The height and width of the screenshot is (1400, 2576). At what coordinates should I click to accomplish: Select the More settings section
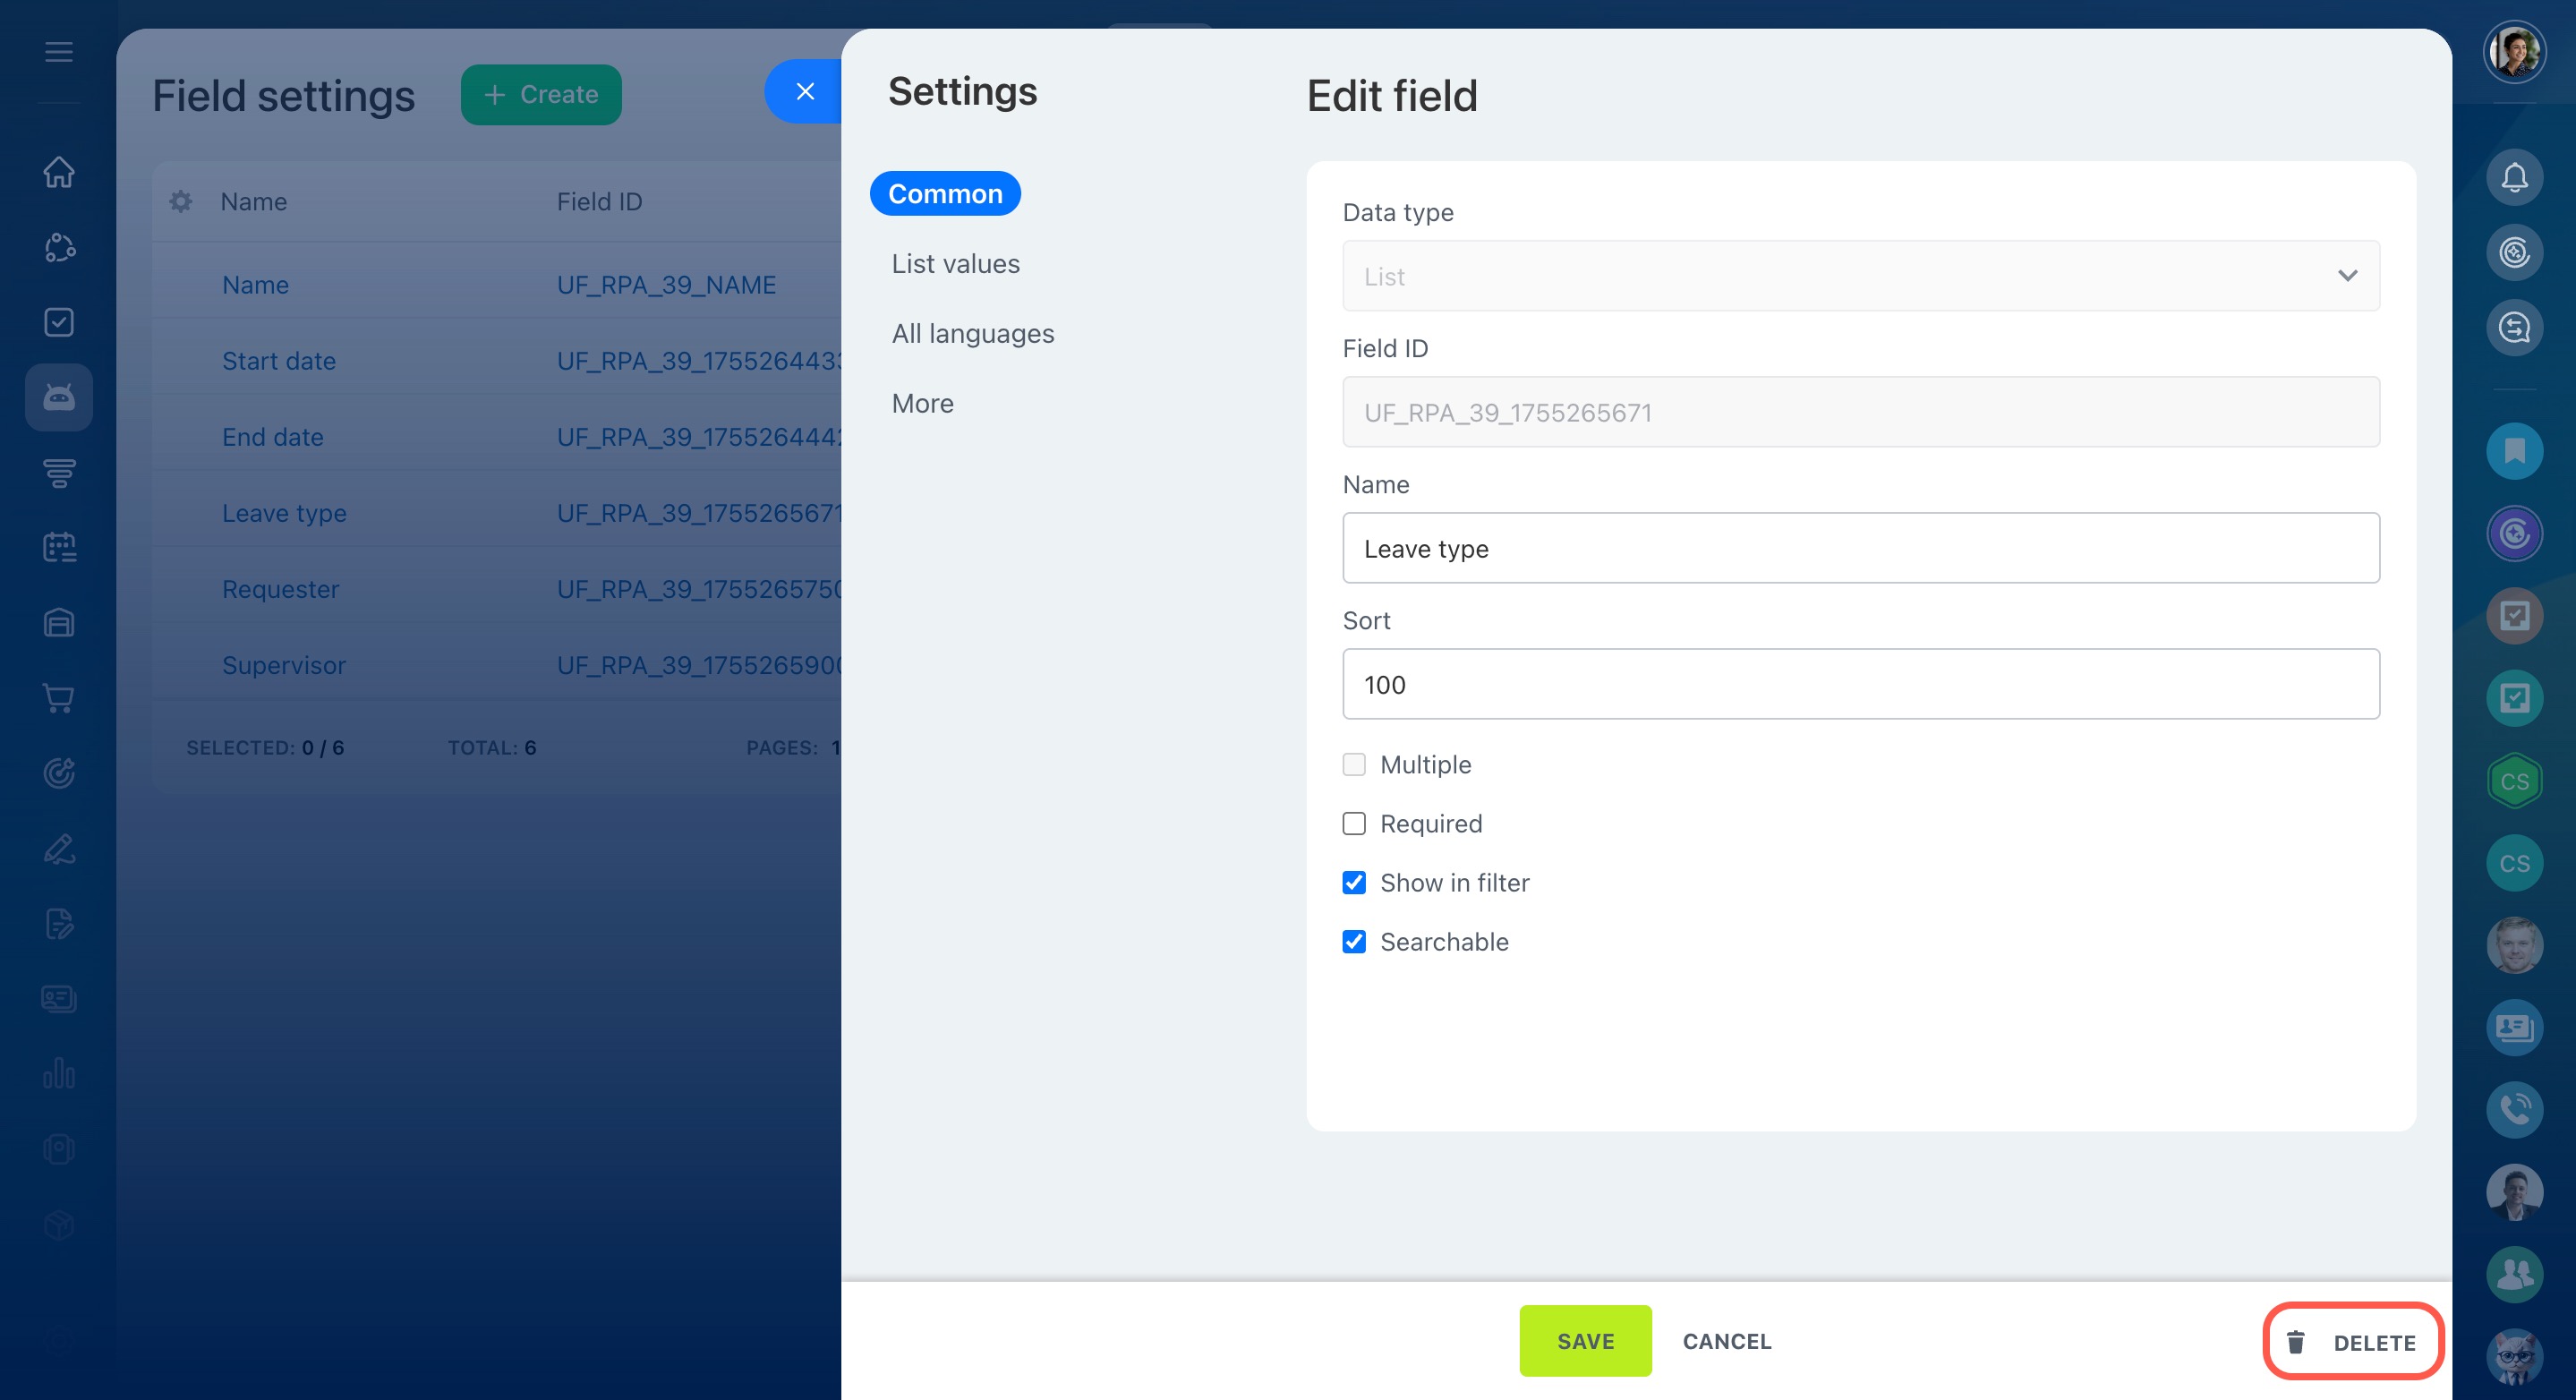(x=922, y=404)
